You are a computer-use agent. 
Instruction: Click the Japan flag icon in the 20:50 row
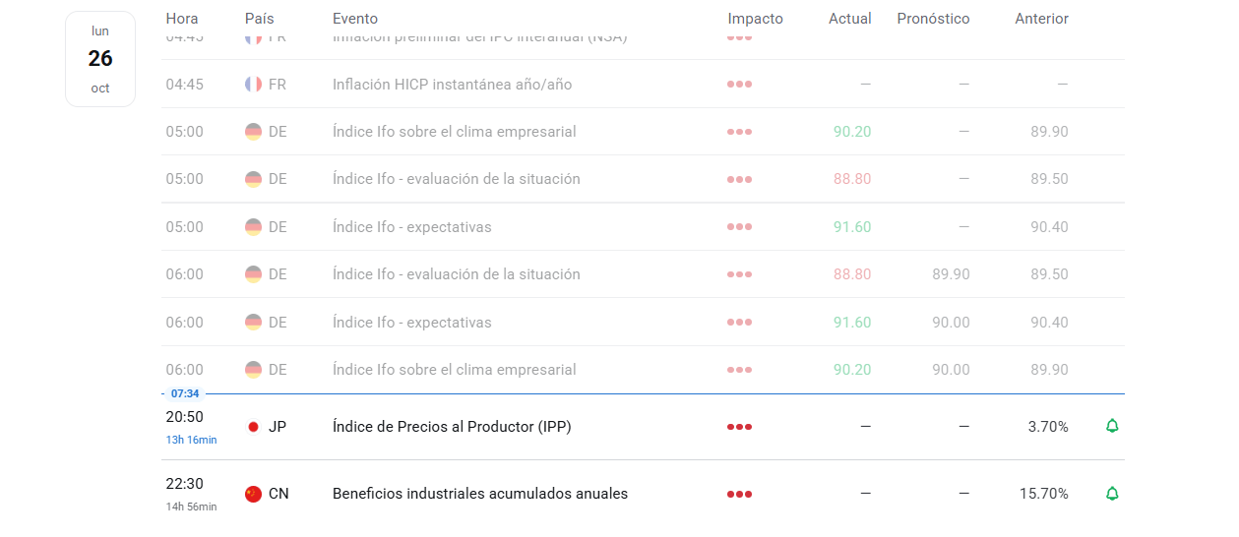253,427
